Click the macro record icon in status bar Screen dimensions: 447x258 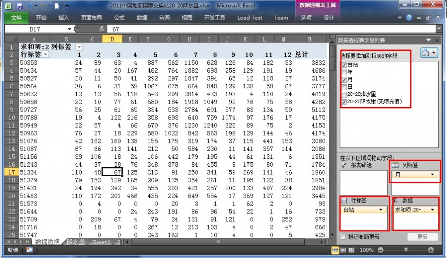[x=30, y=250]
